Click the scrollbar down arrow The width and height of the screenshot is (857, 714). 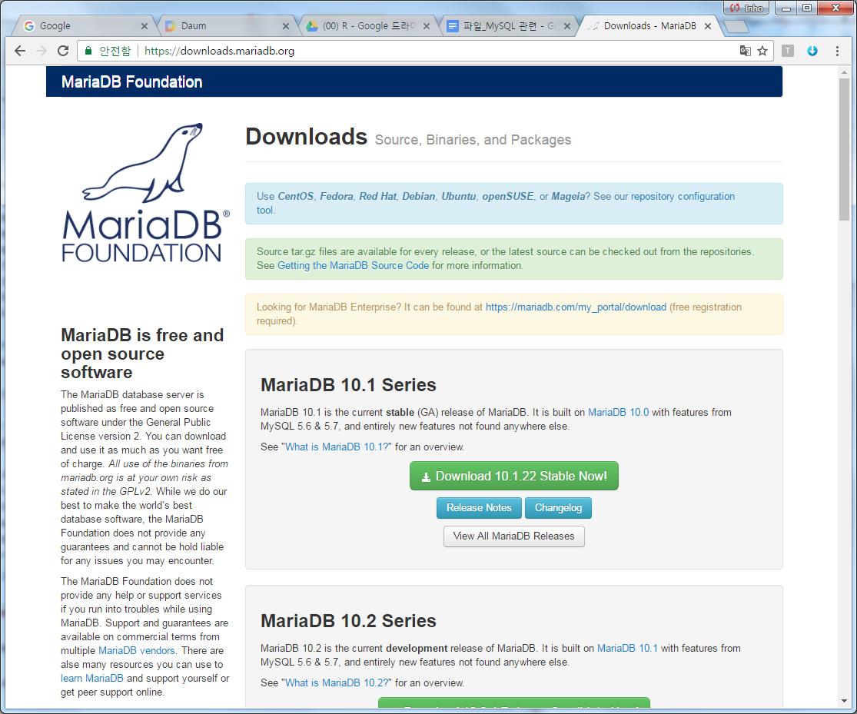(845, 701)
